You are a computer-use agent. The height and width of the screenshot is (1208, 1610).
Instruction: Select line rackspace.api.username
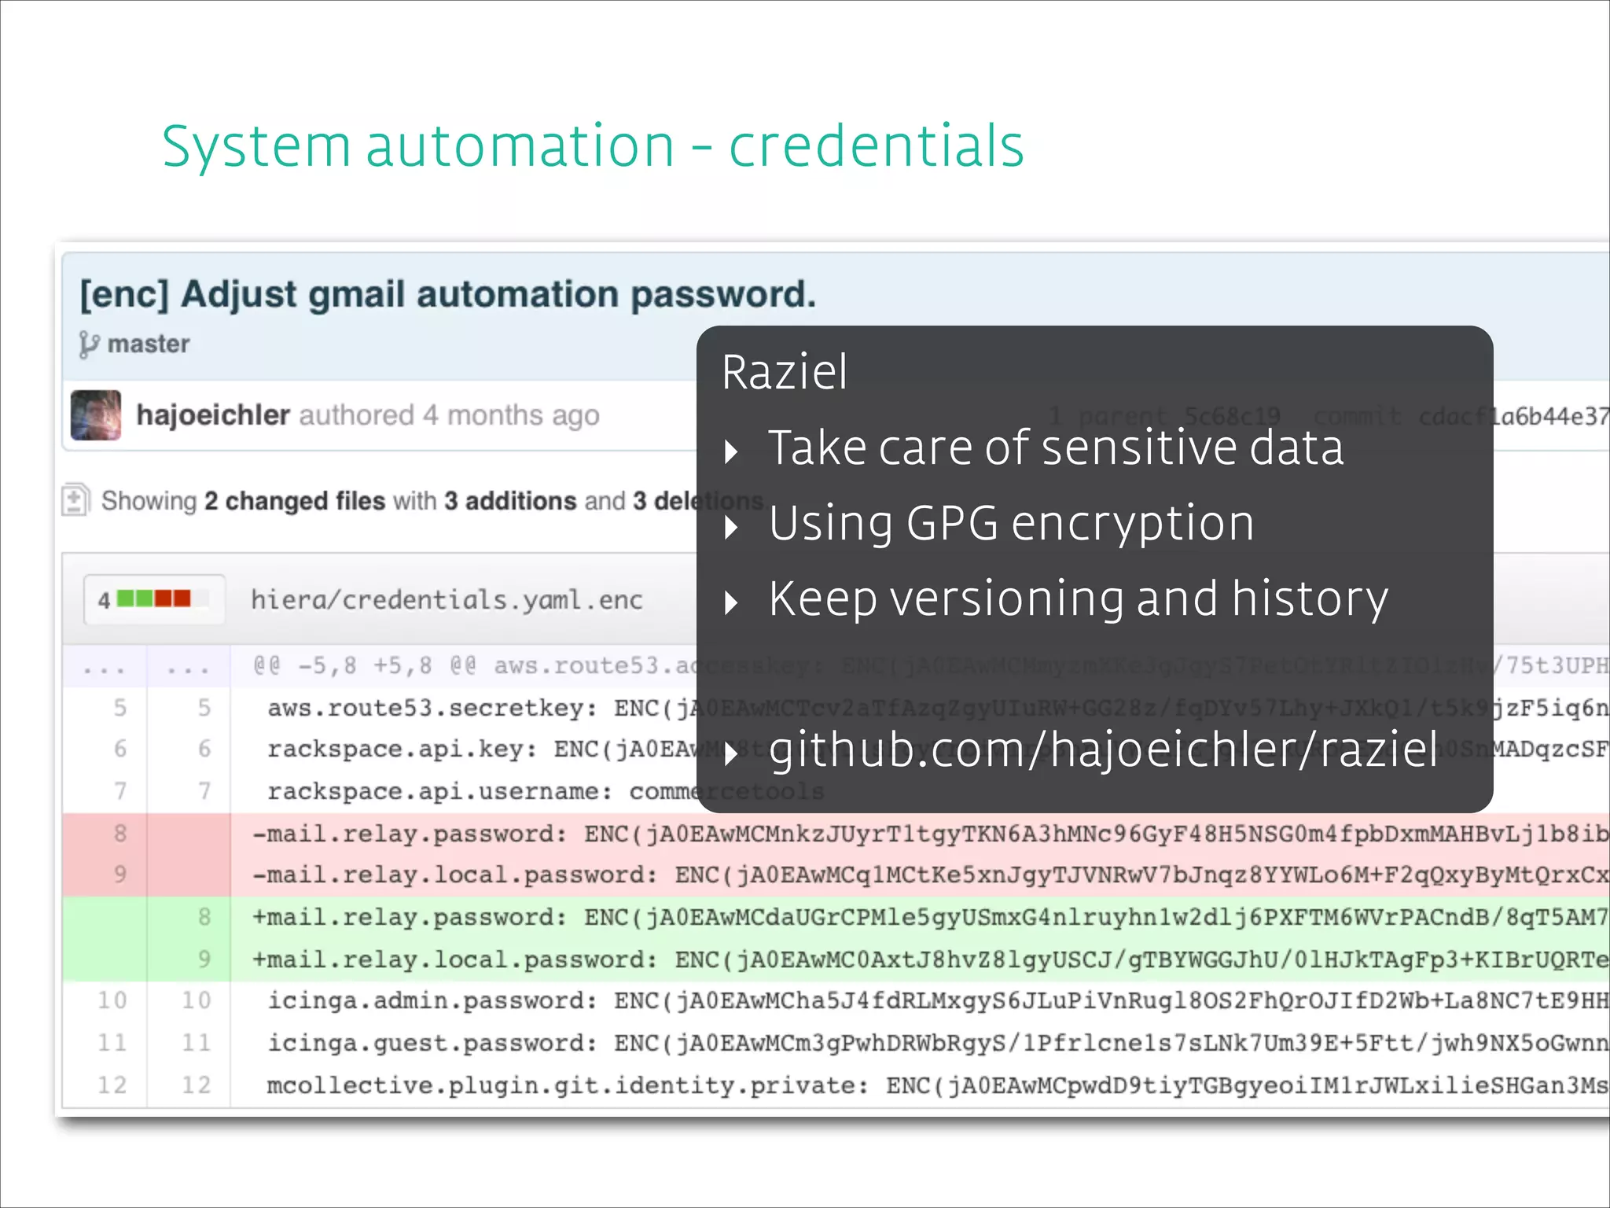(920, 791)
